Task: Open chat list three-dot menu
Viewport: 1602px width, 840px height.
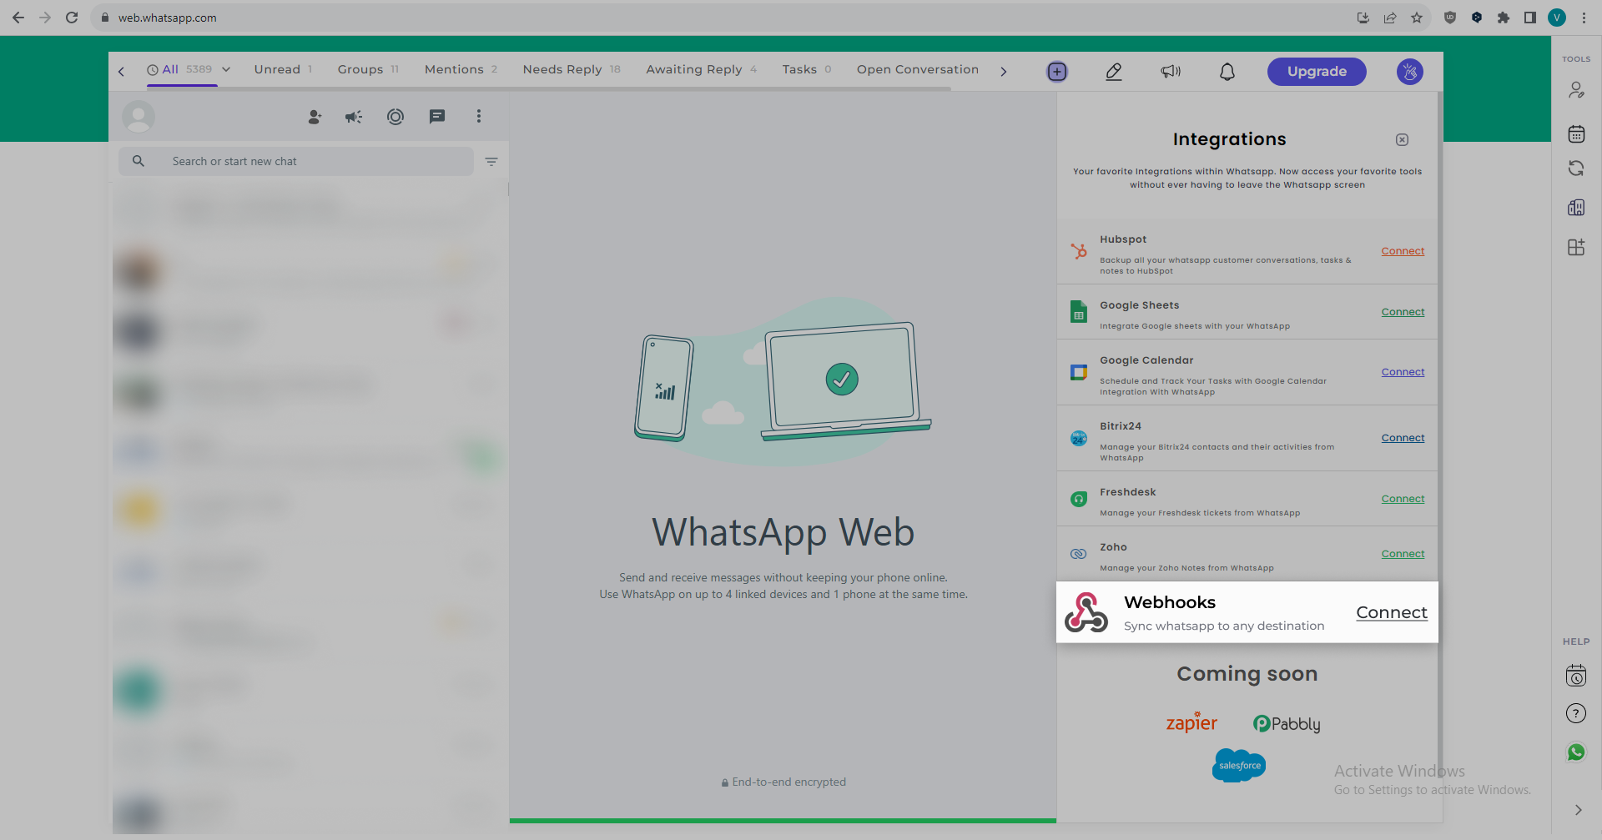Action: 479,117
